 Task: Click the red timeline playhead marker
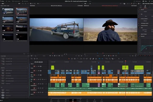[126, 61]
